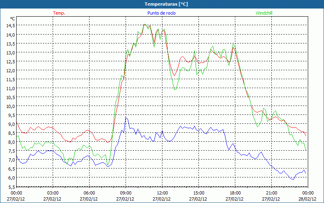This screenshot has height=203, width=324.
Task: Click the 6,5 y-axis value
Action: pyautogui.click(x=12, y=168)
